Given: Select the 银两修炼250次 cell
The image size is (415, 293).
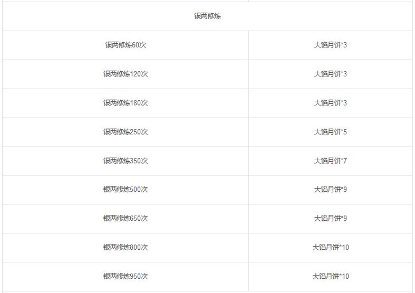Looking at the screenshot, I should (126, 132).
